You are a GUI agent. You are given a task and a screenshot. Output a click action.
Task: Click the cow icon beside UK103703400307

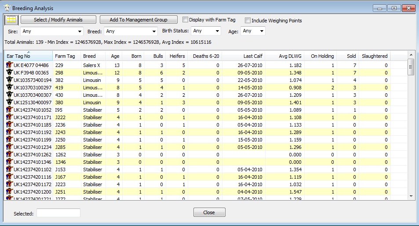tap(10, 95)
